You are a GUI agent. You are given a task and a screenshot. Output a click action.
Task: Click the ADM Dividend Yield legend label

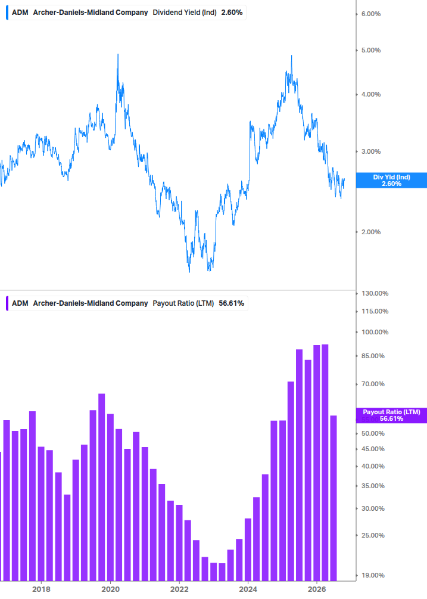coord(127,13)
